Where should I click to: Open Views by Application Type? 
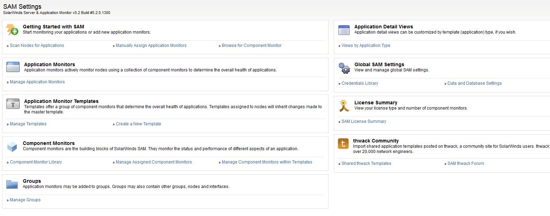coord(366,46)
